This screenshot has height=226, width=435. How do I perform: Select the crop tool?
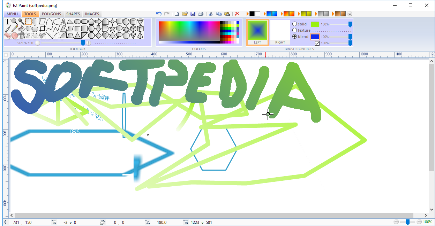(42, 29)
